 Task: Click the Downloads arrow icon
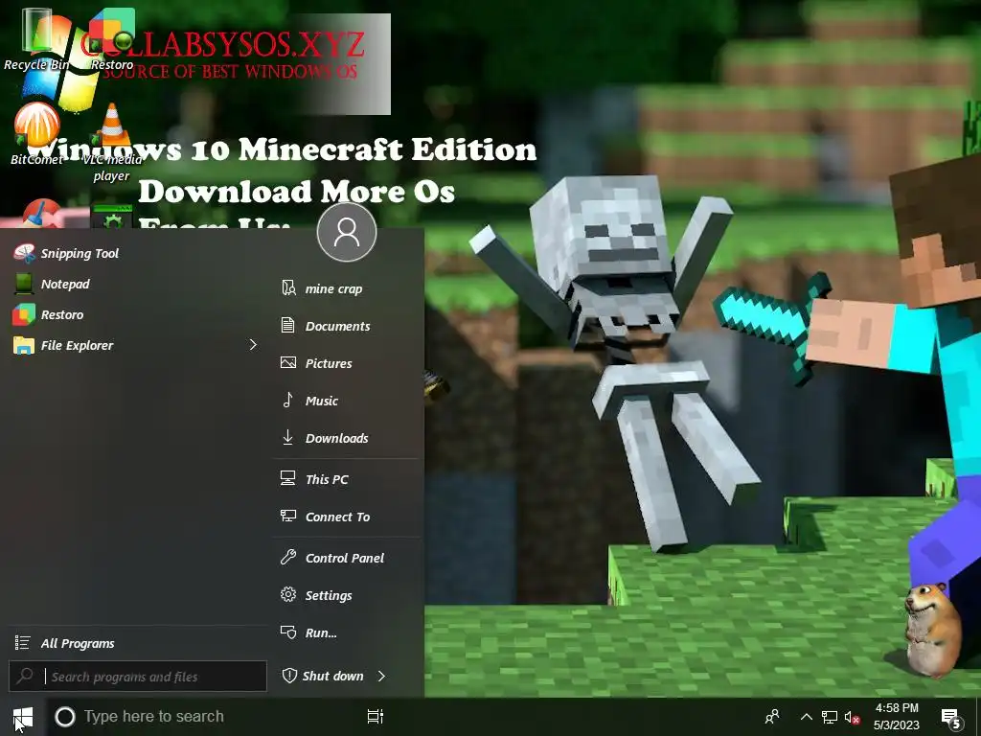[287, 437]
